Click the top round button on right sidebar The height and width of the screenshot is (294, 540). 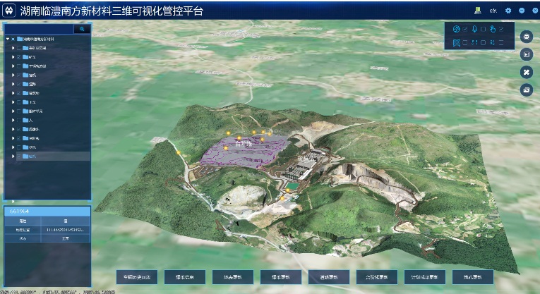[x=526, y=37]
